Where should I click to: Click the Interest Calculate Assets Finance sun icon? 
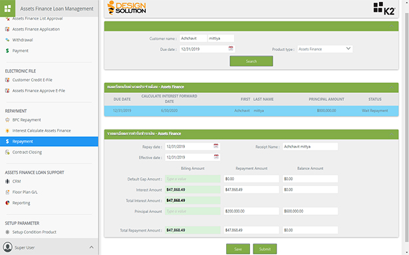point(7,131)
